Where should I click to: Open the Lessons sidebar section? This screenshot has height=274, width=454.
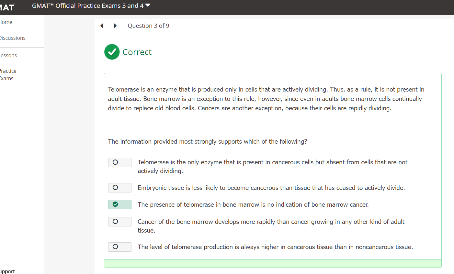click(8, 55)
